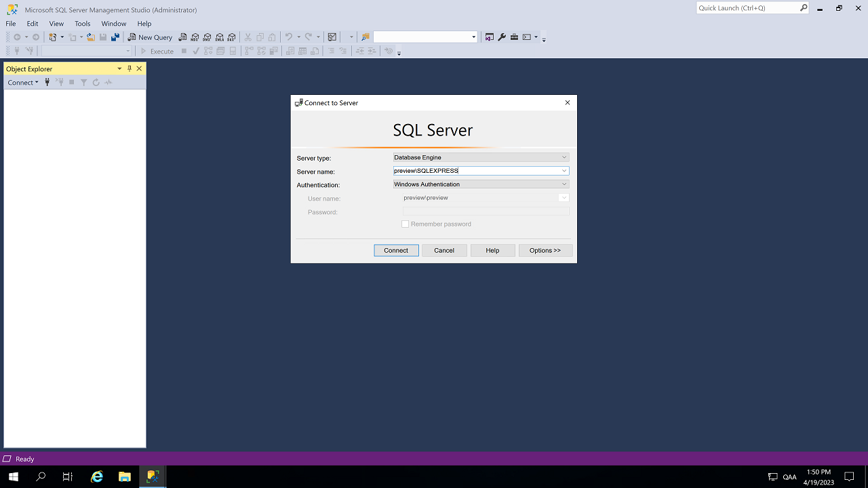Click the Properties wrench icon in toolbar
Viewport: 868px width, 488px height.
[x=502, y=37]
